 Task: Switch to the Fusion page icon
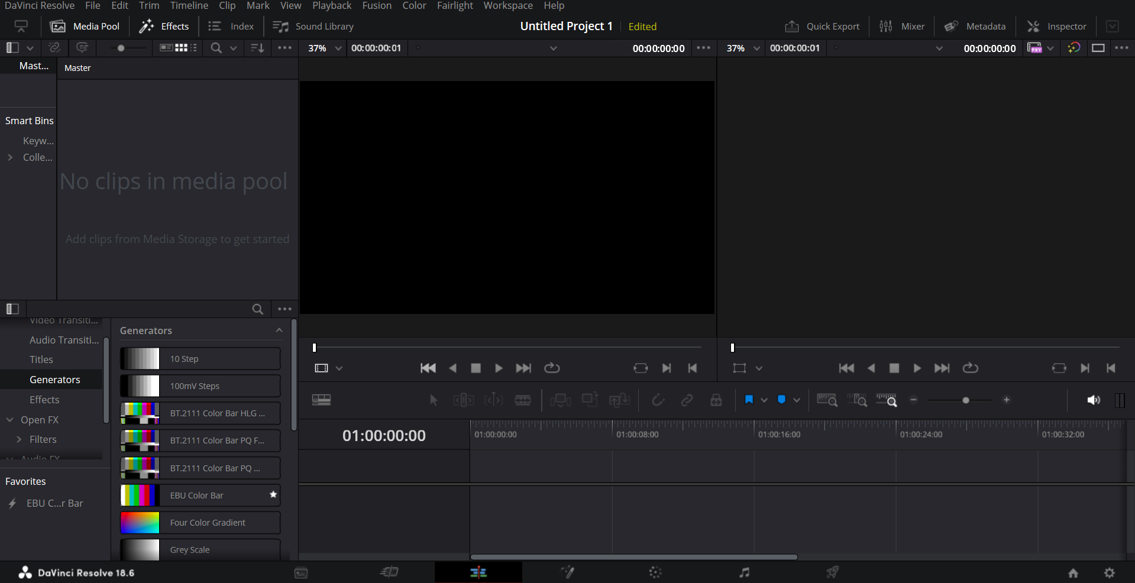coord(567,572)
